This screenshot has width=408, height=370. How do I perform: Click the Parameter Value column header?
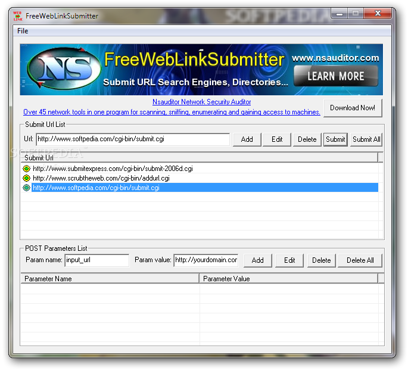click(288, 279)
